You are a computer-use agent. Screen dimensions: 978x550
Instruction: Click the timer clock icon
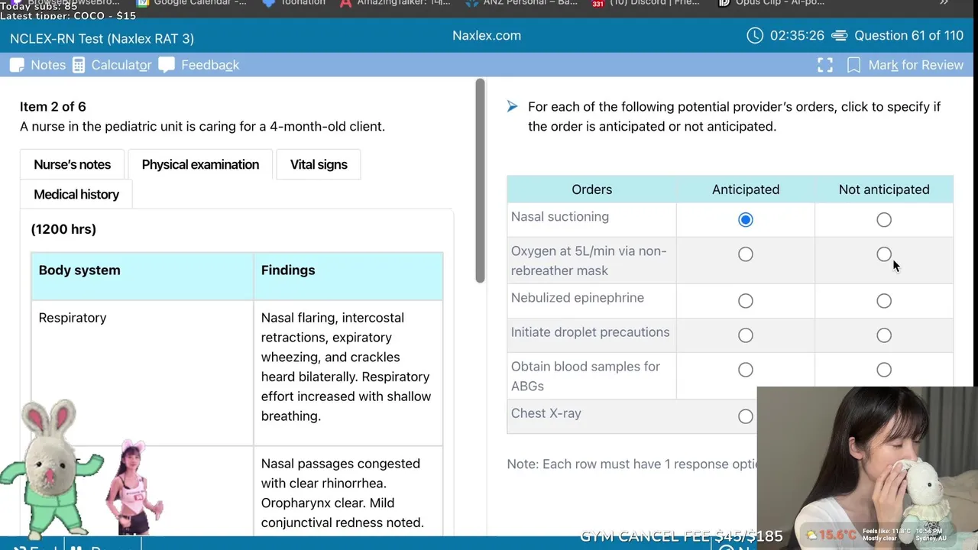coord(755,35)
